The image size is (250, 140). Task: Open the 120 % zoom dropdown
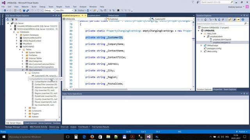point(67,89)
